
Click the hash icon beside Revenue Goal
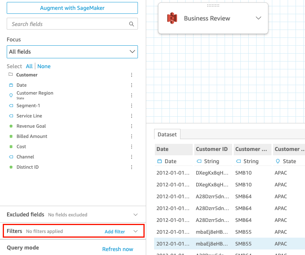point(11,126)
